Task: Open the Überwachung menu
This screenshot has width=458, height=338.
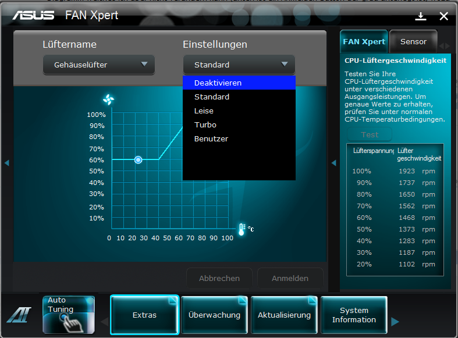Action: pos(214,315)
